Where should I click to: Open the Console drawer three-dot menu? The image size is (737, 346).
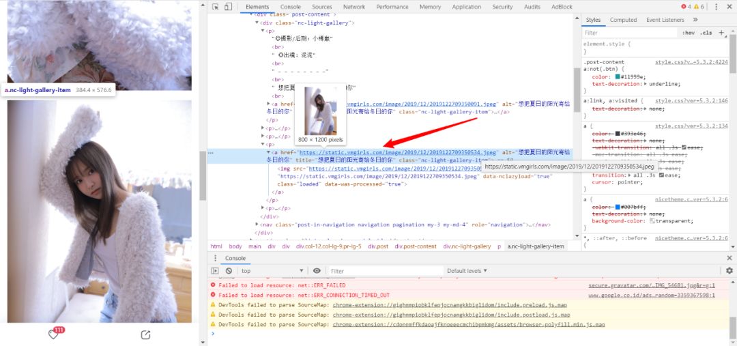click(215, 258)
